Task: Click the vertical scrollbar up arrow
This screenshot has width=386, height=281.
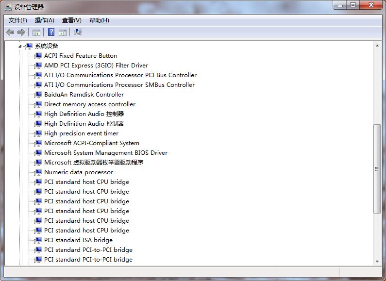Action: tap(377, 46)
